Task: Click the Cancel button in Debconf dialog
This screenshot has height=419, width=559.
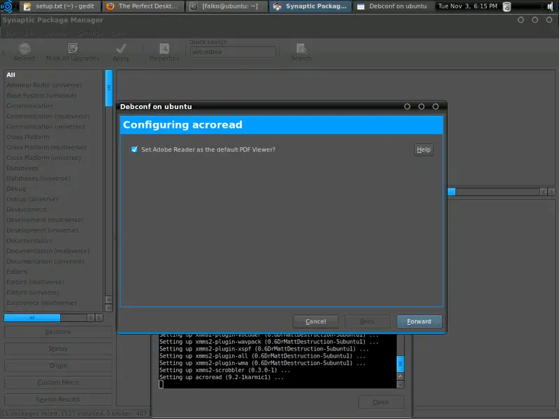Action: pos(316,321)
